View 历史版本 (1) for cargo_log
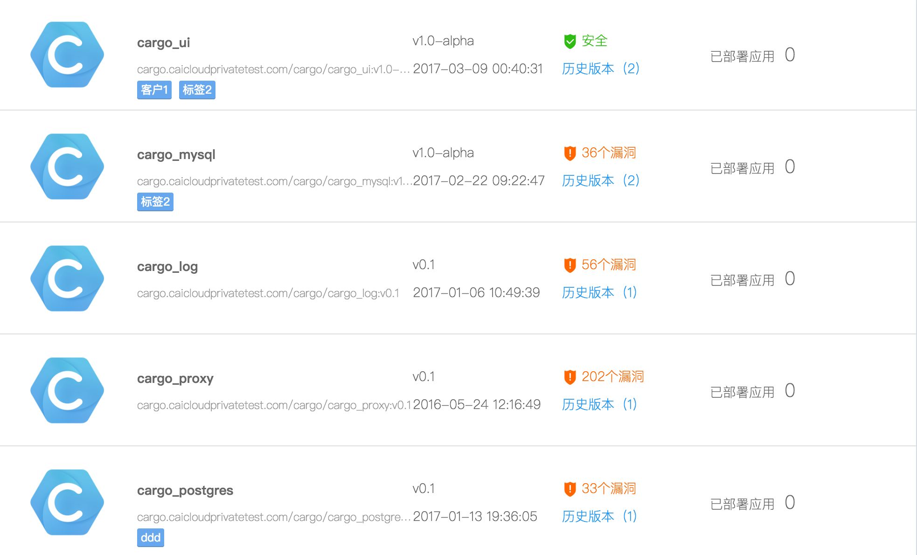Screen dimensions: 917x555 tap(599, 292)
